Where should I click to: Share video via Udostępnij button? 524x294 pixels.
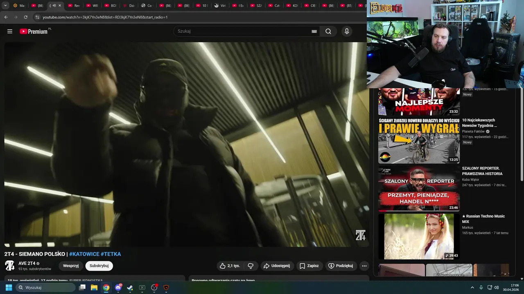coord(277,266)
